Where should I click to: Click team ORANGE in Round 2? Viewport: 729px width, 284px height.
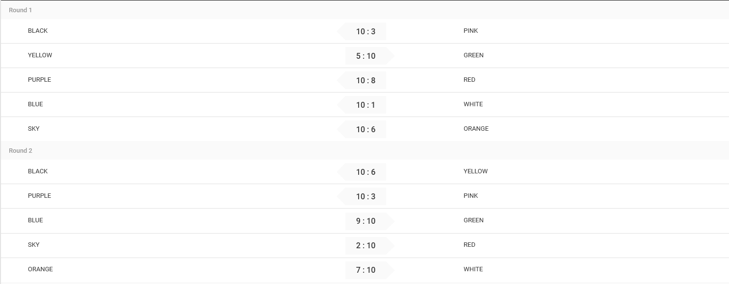pyautogui.click(x=40, y=269)
